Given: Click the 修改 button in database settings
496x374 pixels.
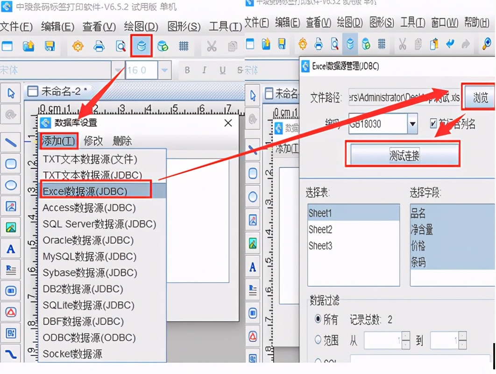Looking at the screenshot, I should (93, 141).
